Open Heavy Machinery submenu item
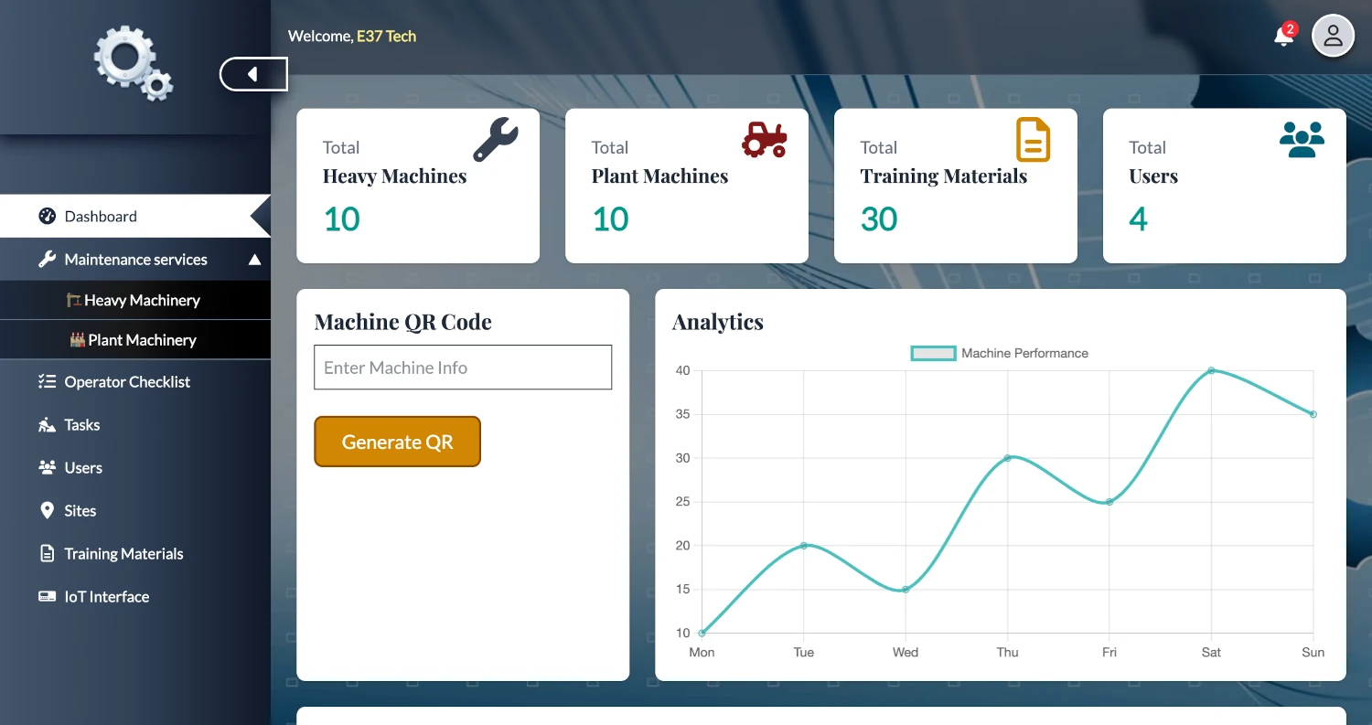The image size is (1372, 725). pyautogui.click(x=135, y=300)
